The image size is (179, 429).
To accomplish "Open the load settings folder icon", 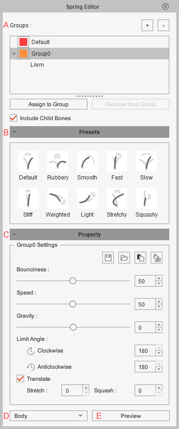I will click(124, 258).
